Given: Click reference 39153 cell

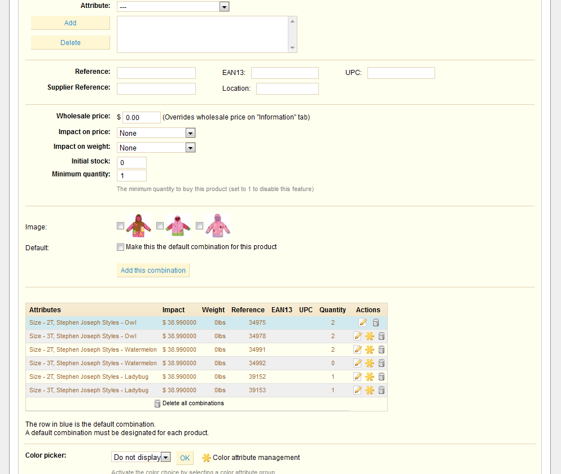Looking at the screenshot, I should (x=257, y=390).
